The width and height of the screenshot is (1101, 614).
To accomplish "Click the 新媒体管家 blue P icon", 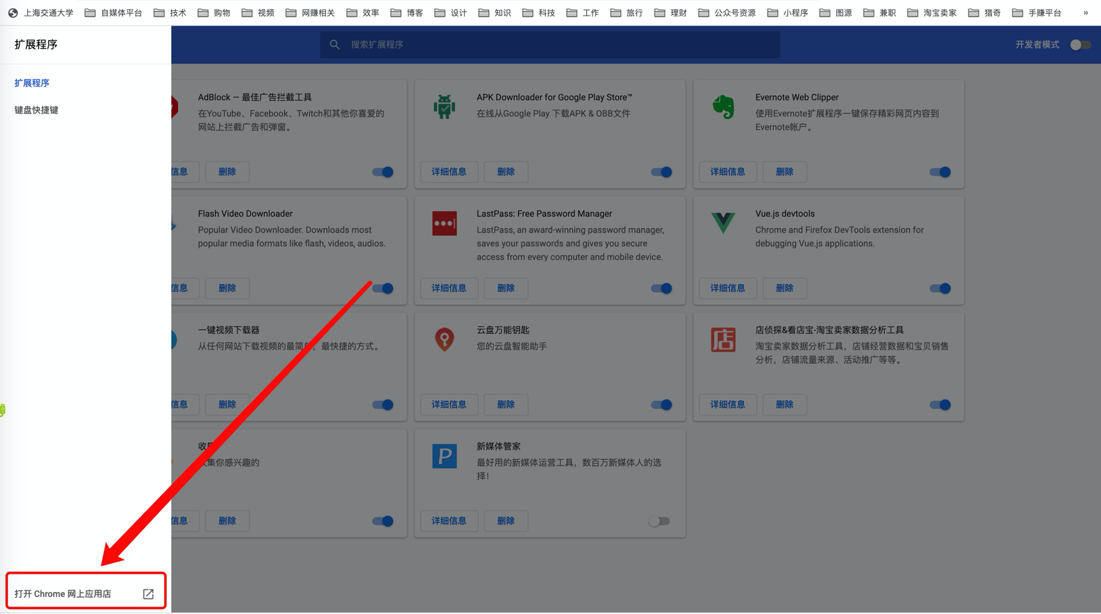I will click(x=444, y=456).
